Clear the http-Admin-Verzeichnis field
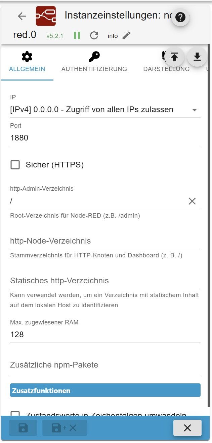 click(x=192, y=201)
